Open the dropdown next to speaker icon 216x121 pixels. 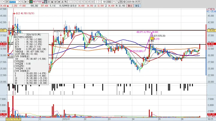[28, 2]
